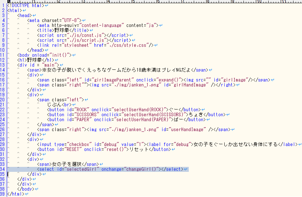Viewport: 302px width, 197px height.
Task: Click the stylesheet link style.css line
Action: pyautogui.click(x=96, y=45)
